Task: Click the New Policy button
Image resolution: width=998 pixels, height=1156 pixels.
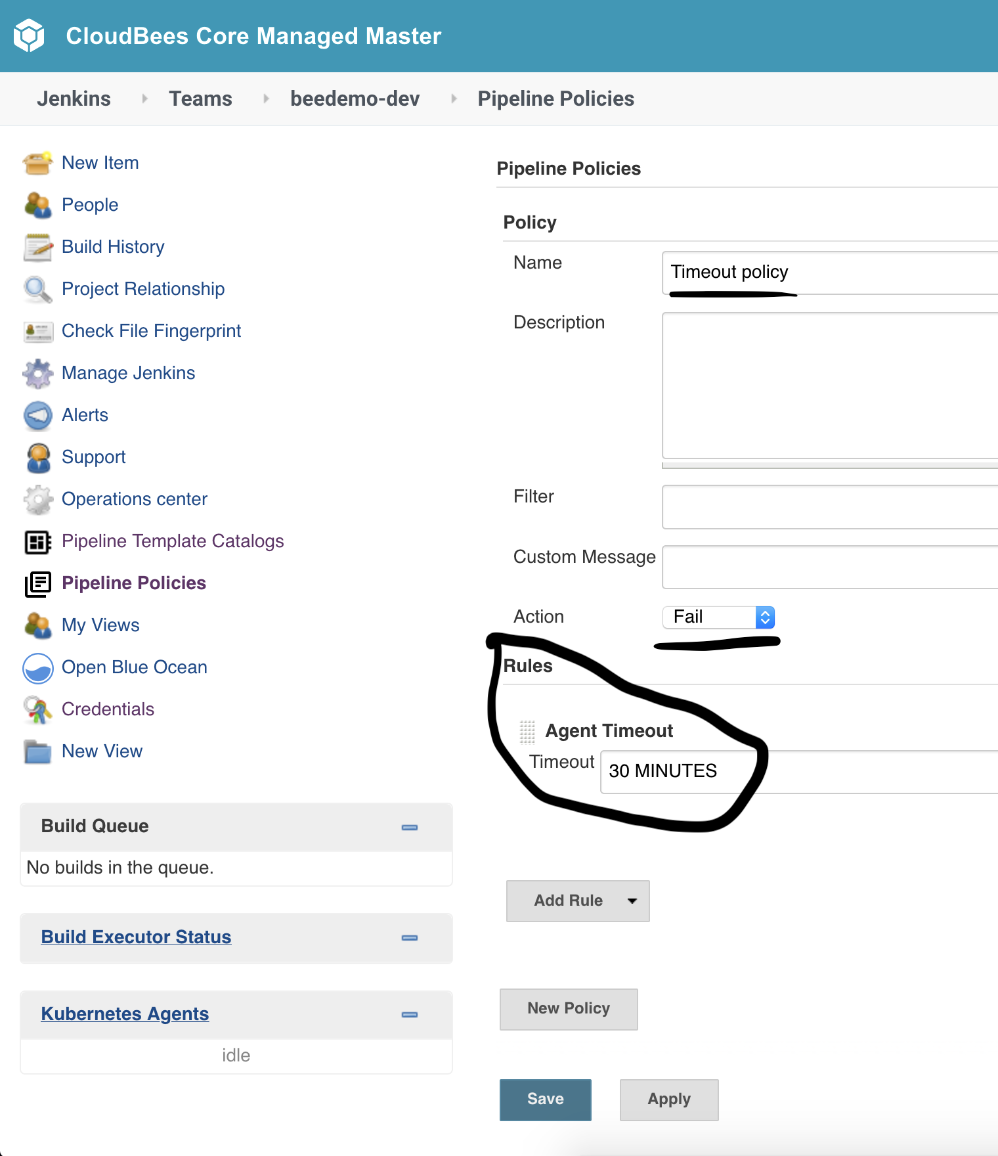Action: [x=569, y=1009]
